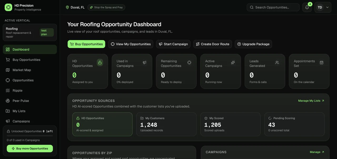The height and width of the screenshot is (159, 337).
Task: Click the Stop the Spray and Pray pill
Action: pyautogui.click(x=106, y=7)
